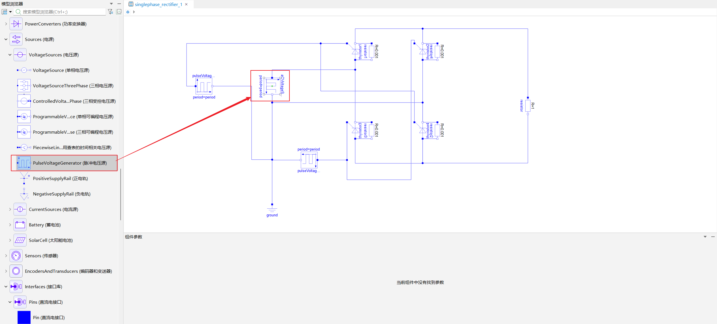Click the EncodersAndTransducers library icon
717x324 pixels.
[16, 271]
